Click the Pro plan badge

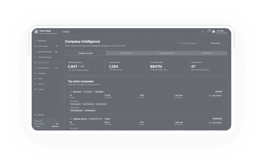coord(65,32)
